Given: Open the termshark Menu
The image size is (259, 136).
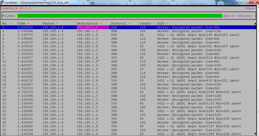Looking at the screenshot, I should [x=250, y=8].
